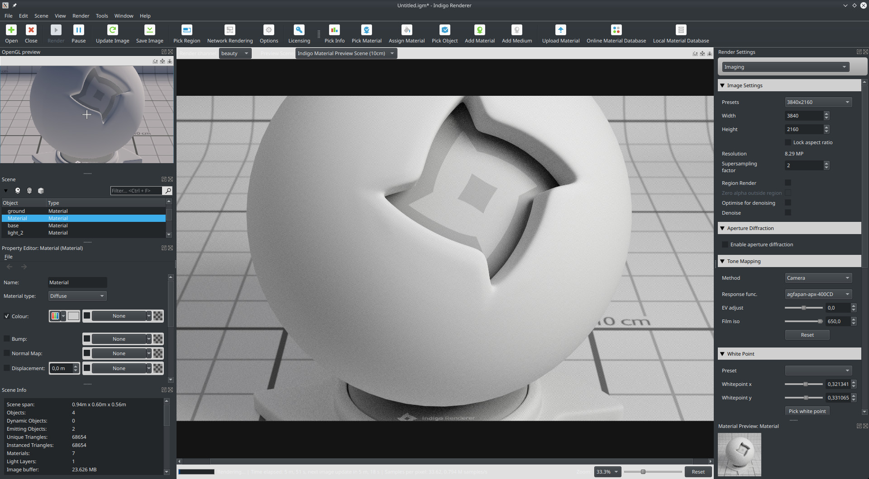
Task: Open the Imaging render settings dropdown
Action: tap(785, 67)
